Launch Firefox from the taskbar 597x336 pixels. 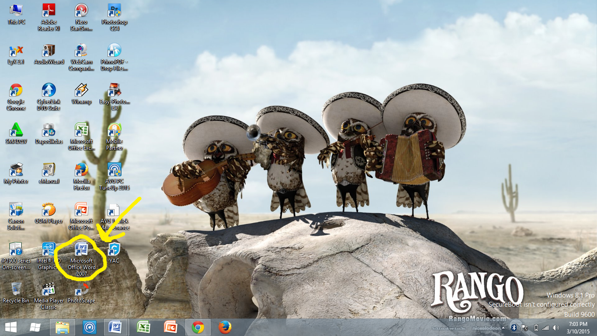pyautogui.click(x=225, y=327)
